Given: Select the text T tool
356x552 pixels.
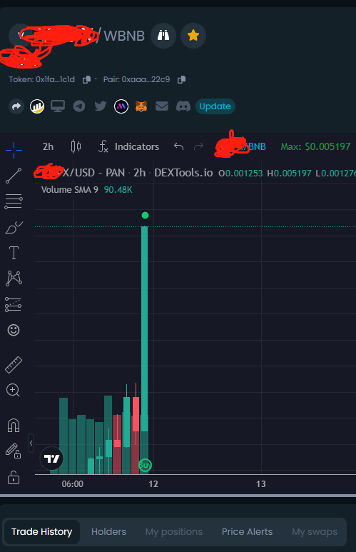Looking at the screenshot, I should 14,253.
